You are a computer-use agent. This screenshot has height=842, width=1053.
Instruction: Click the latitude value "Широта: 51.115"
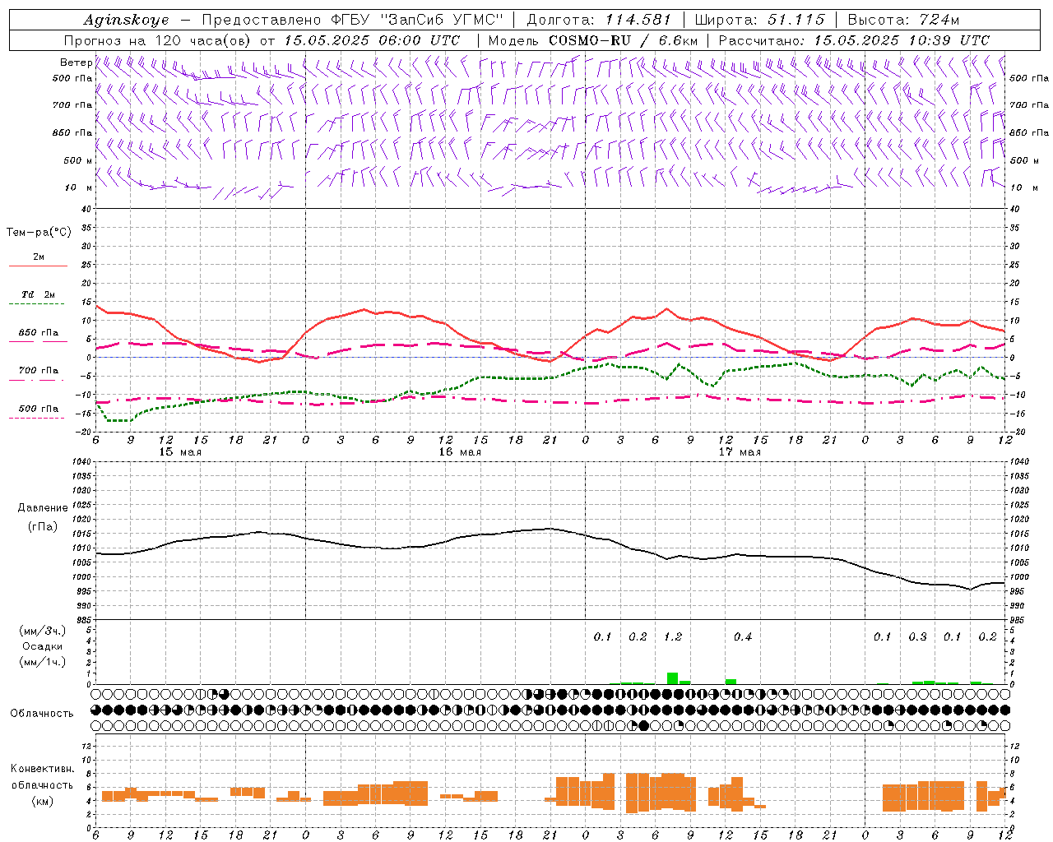coord(759,20)
